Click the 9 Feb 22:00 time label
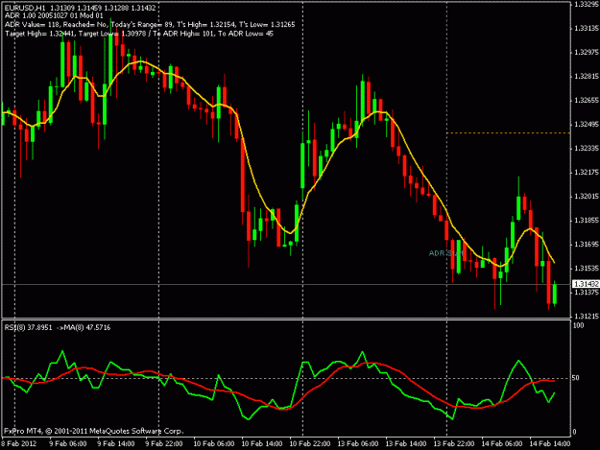This screenshot has height=450, width=600. 164,444
